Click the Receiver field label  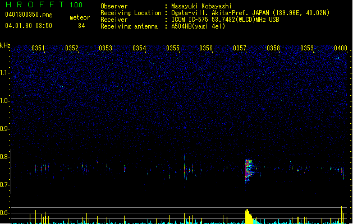tap(114, 20)
